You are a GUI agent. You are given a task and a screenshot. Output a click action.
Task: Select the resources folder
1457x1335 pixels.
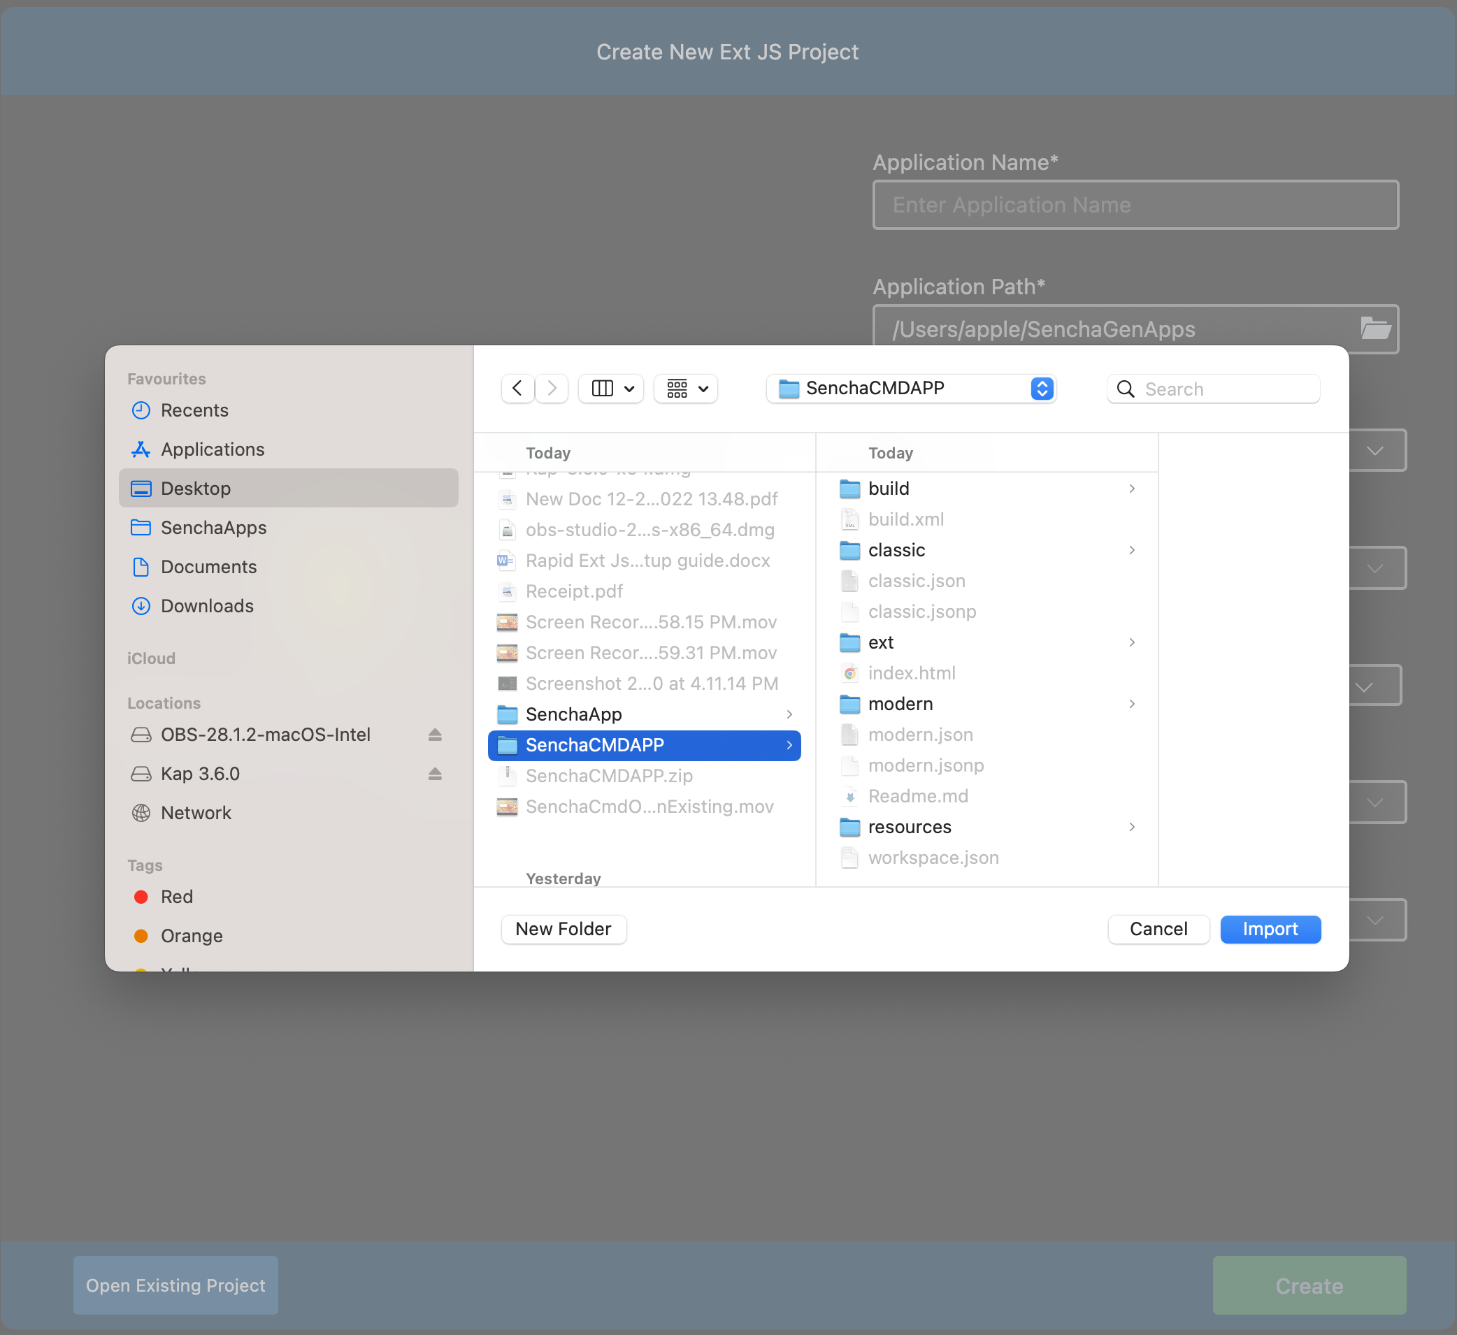coord(909,827)
